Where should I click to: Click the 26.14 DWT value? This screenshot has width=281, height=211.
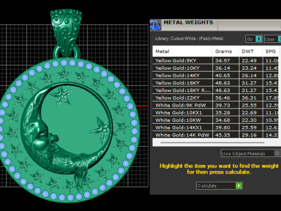tap(249, 76)
